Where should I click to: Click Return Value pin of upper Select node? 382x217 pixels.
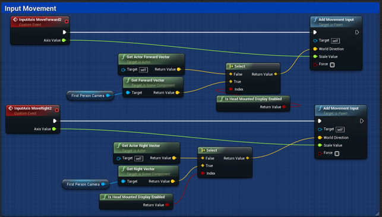pos(276,74)
